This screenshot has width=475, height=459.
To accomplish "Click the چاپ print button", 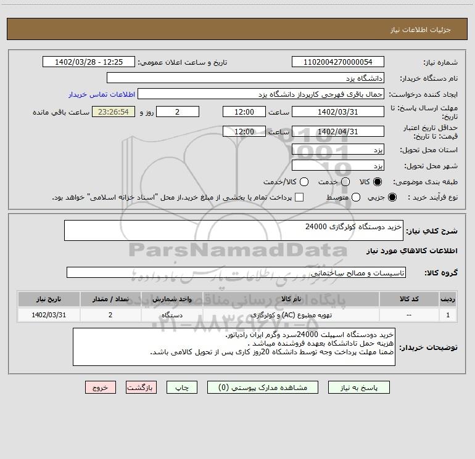I will click(x=182, y=388).
